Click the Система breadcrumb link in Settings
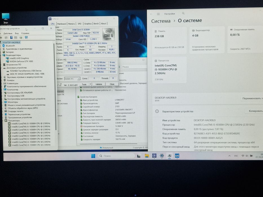The image size is (263, 197). pos(161,21)
